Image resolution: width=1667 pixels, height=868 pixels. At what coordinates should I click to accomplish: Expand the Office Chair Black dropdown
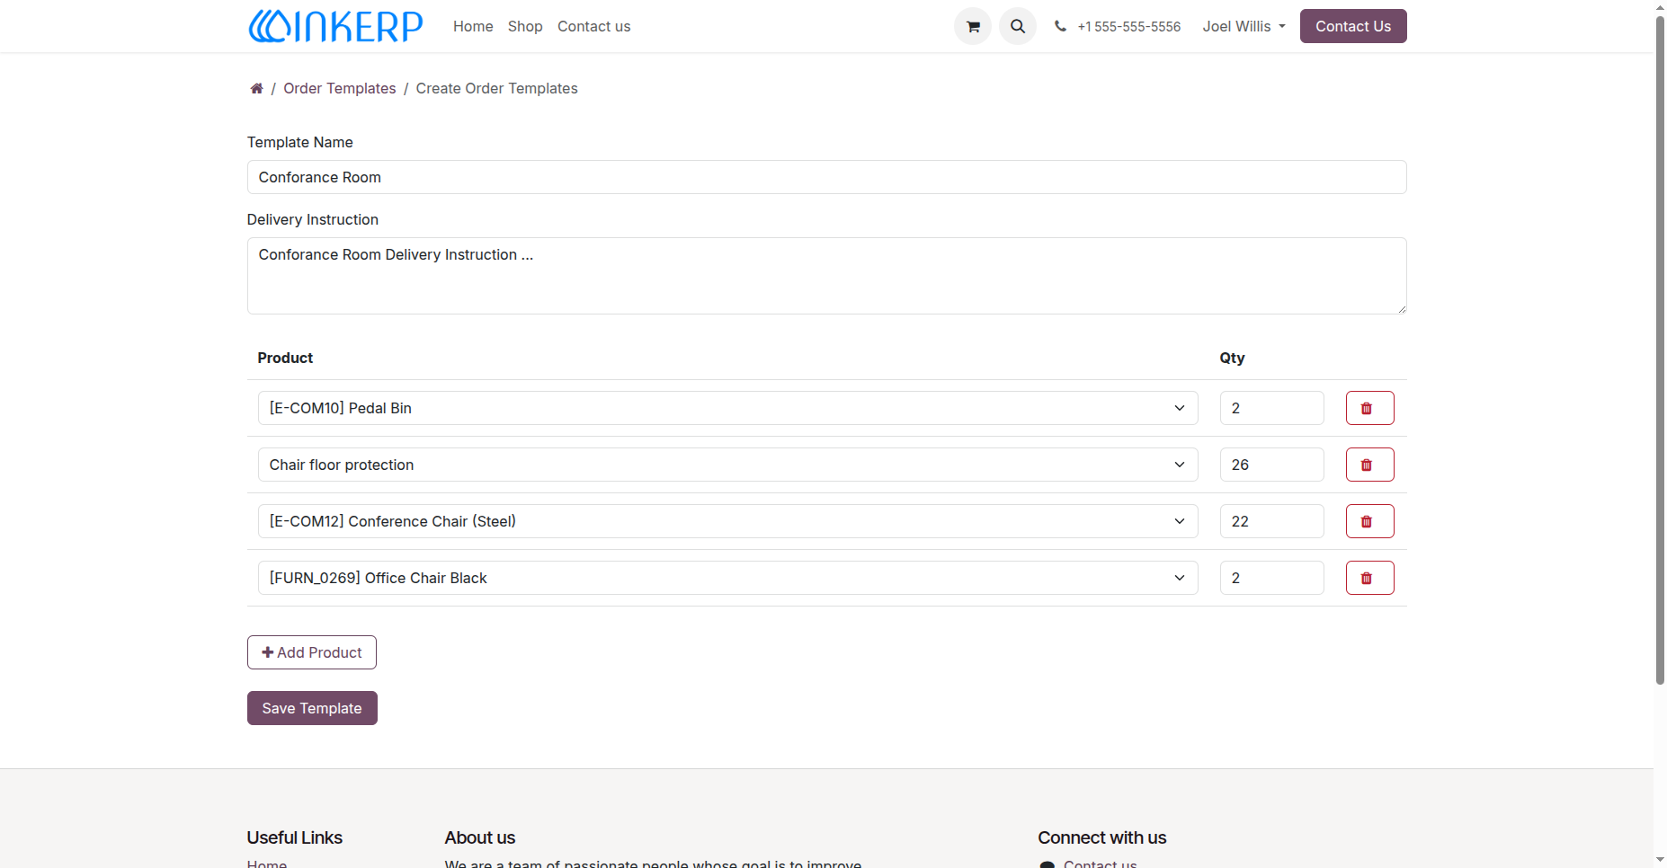[727, 578]
